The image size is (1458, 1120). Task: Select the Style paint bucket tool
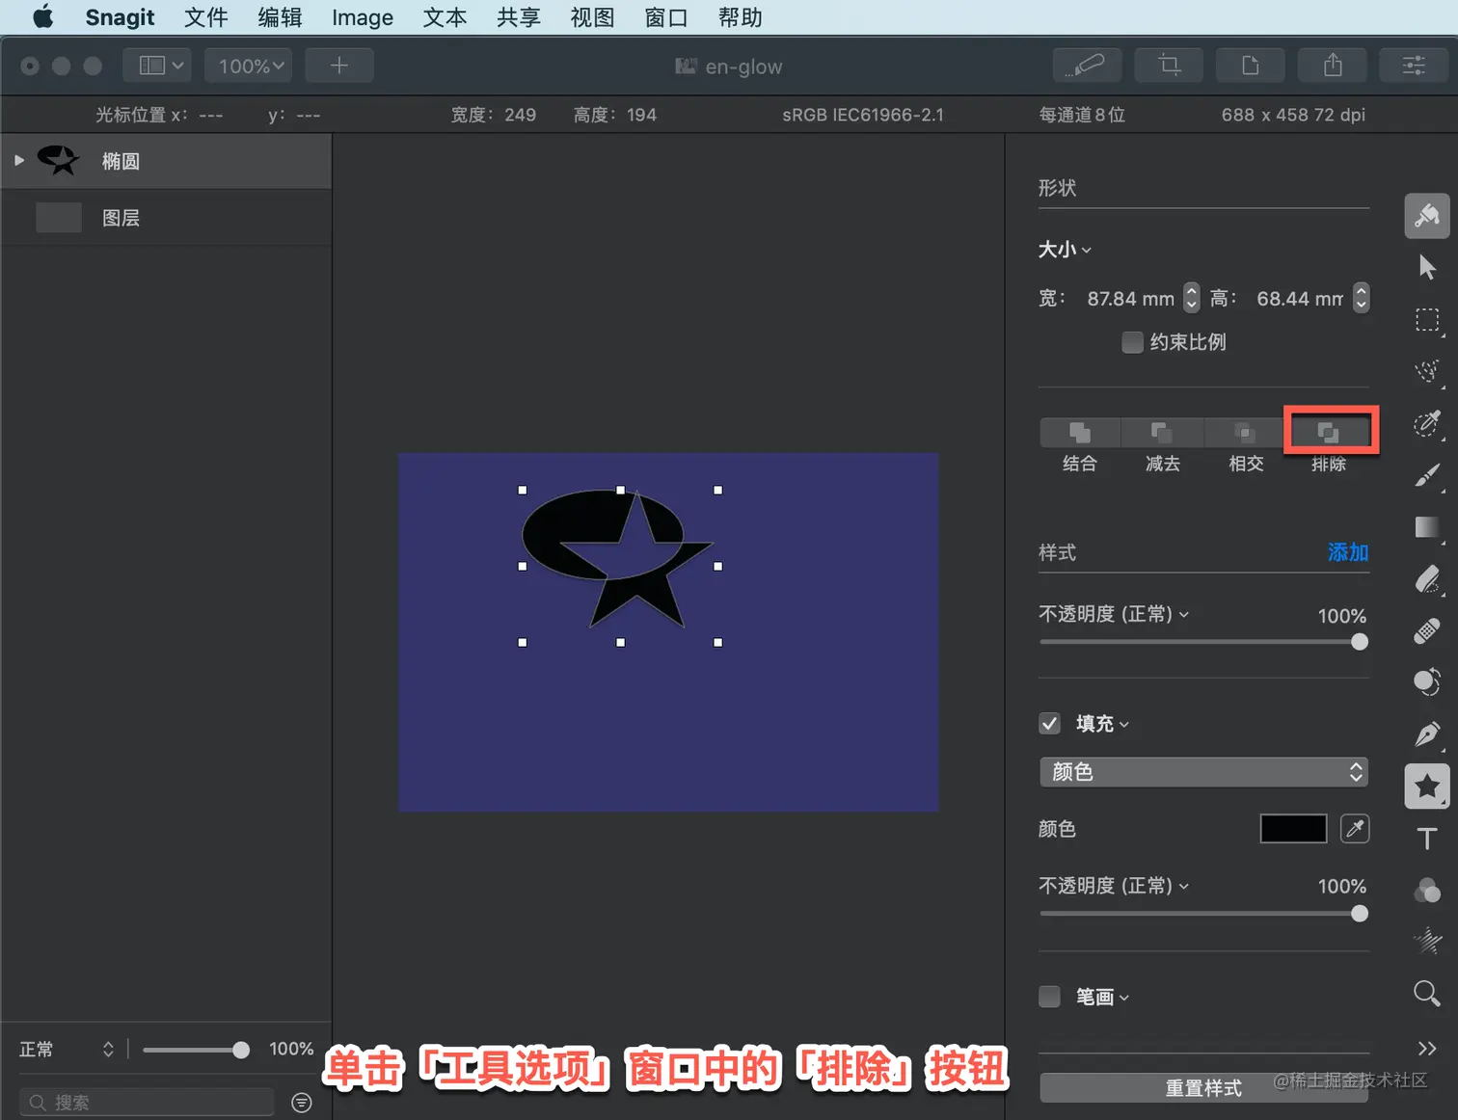click(x=1427, y=216)
